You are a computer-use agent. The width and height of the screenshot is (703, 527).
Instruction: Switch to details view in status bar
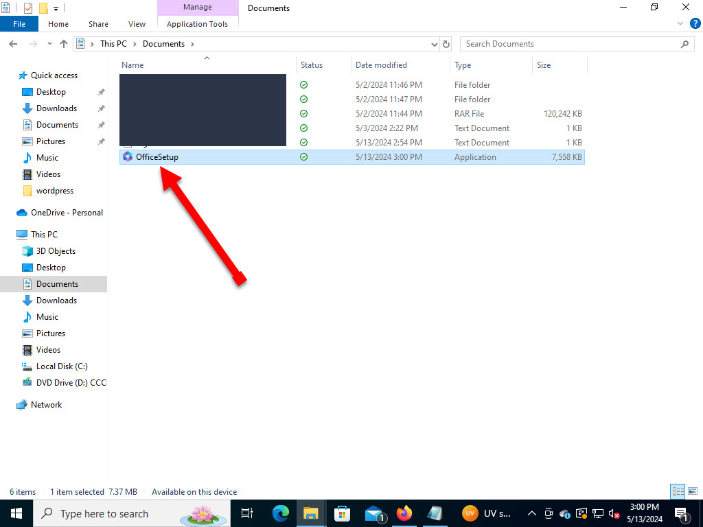tap(677, 491)
